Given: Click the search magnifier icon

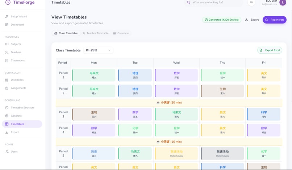Looking at the screenshot, I should pyautogui.click(x=188, y=3).
